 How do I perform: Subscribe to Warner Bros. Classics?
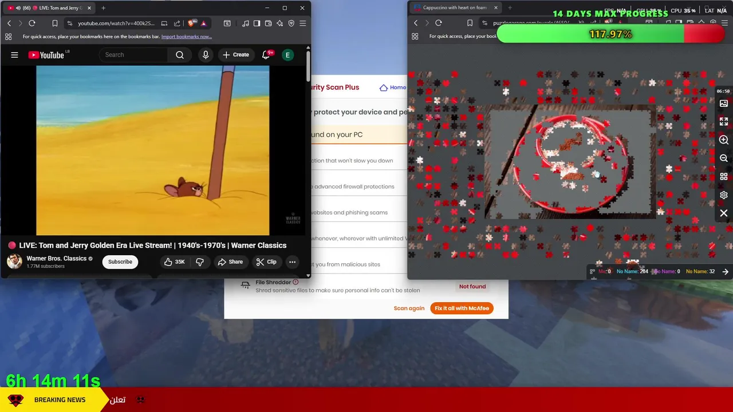pos(120,262)
